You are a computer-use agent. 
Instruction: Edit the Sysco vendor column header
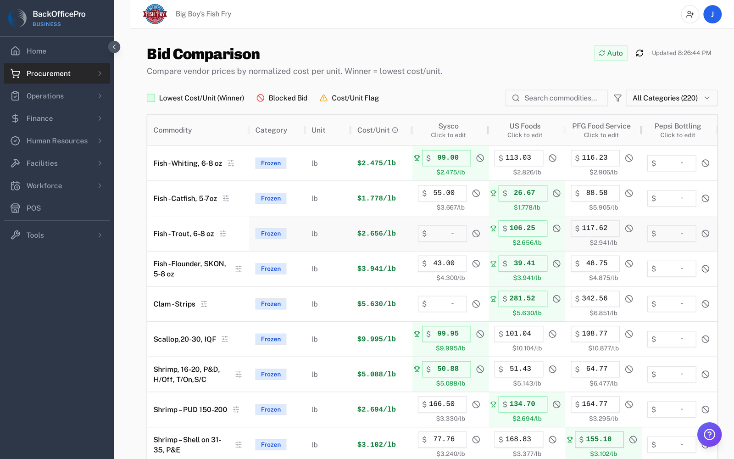click(x=448, y=130)
